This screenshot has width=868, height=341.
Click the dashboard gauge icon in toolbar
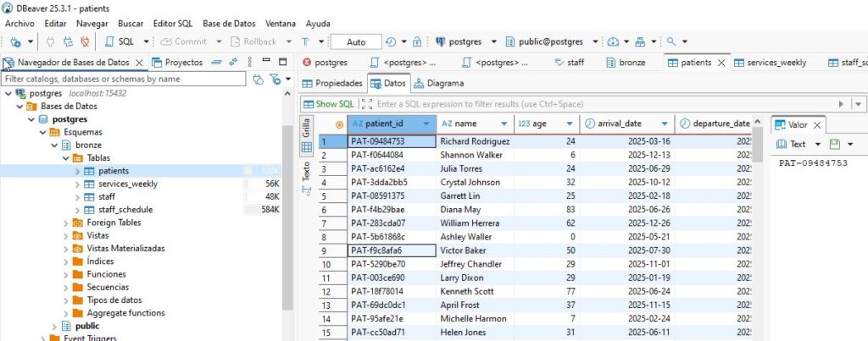coord(613,41)
